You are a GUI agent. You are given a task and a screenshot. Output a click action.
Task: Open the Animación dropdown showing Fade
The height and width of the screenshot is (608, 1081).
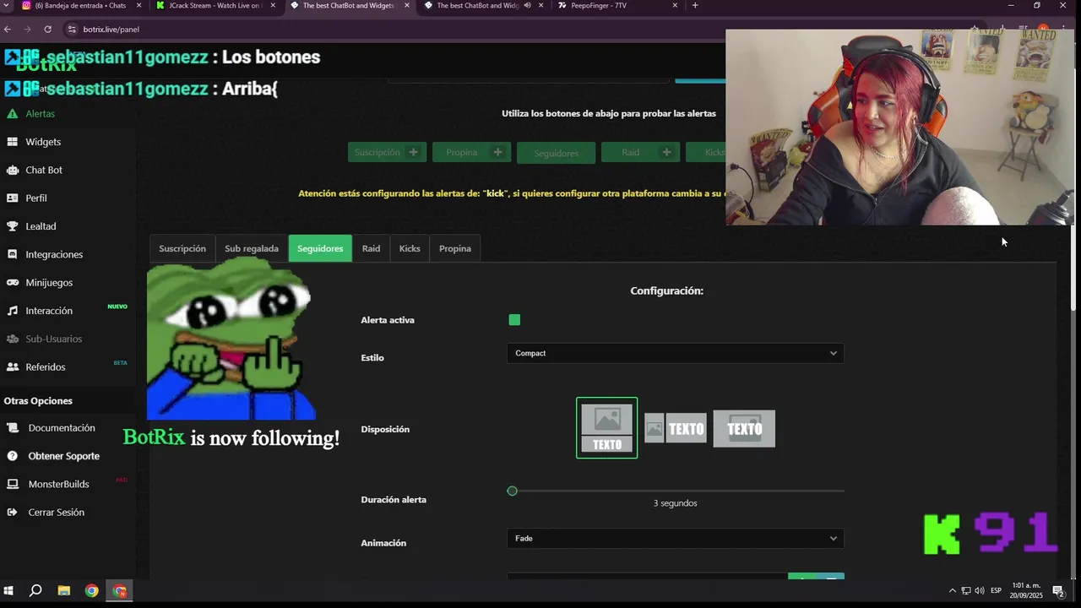(x=675, y=538)
